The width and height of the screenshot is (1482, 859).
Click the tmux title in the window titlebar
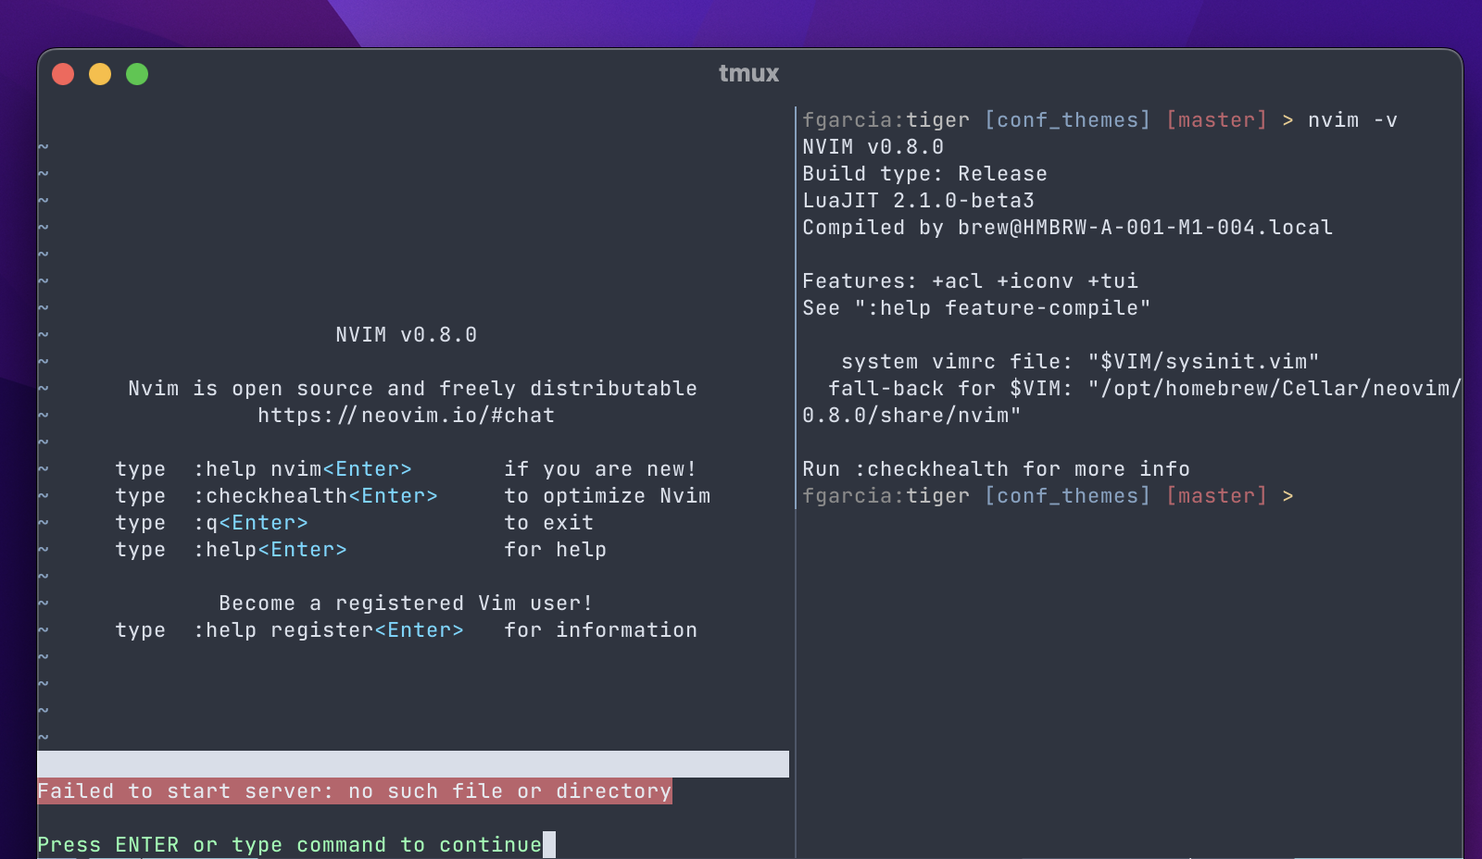pyautogui.click(x=749, y=73)
